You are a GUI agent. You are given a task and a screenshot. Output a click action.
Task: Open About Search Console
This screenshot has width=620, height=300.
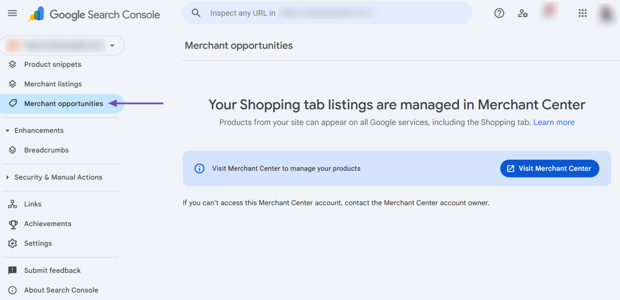(61, 290)
